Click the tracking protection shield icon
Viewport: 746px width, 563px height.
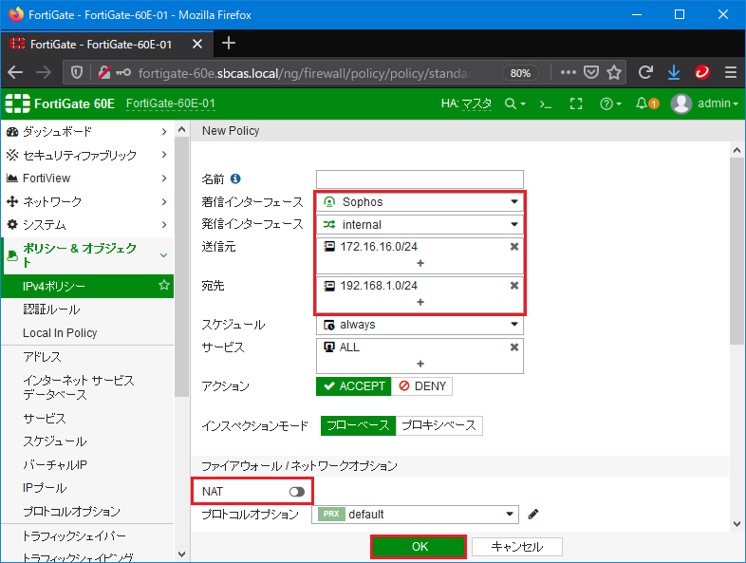click(x=77, y=72)
